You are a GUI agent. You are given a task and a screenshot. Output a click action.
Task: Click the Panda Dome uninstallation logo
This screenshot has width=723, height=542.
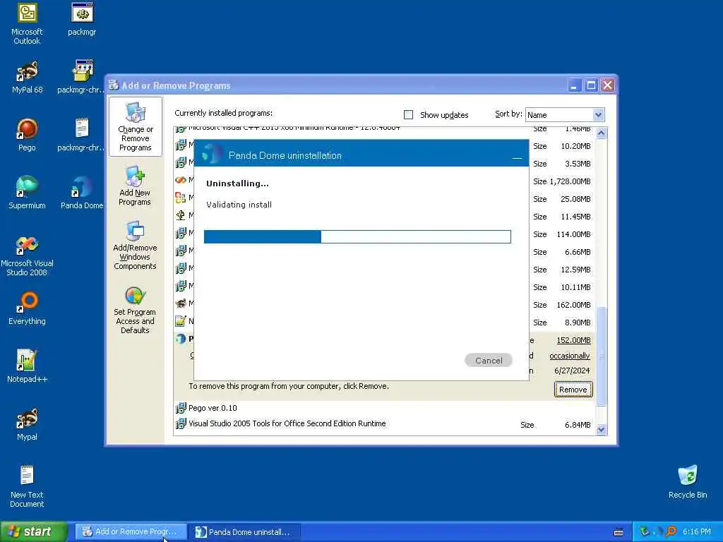coord(212,153)
